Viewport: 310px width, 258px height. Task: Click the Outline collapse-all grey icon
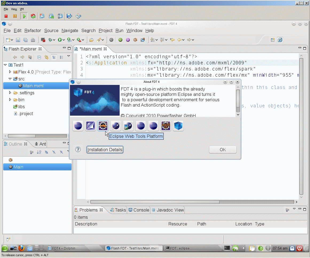click(32, 152)
